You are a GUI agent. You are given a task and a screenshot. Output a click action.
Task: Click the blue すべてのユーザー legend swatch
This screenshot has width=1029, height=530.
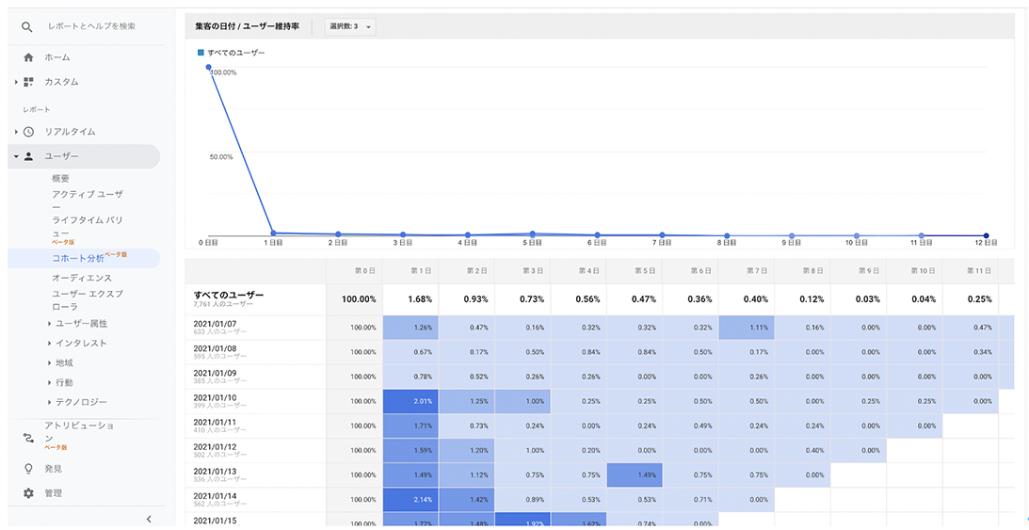201,53
